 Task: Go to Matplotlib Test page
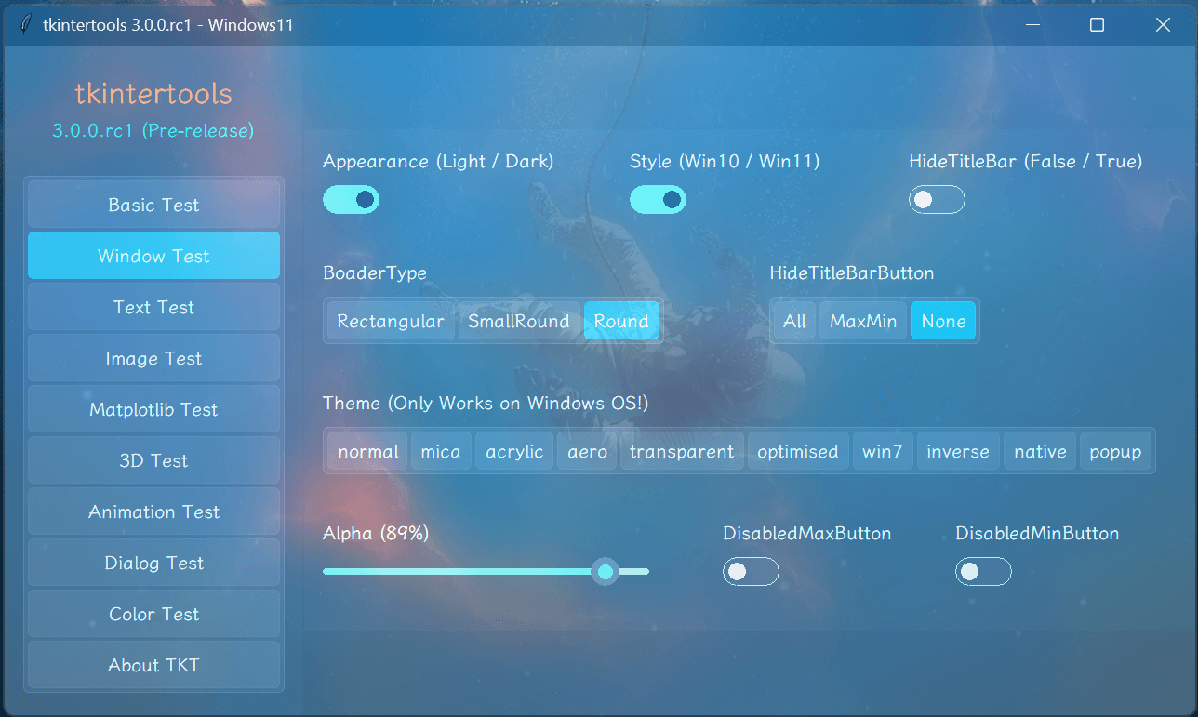(x=153, y=409)
